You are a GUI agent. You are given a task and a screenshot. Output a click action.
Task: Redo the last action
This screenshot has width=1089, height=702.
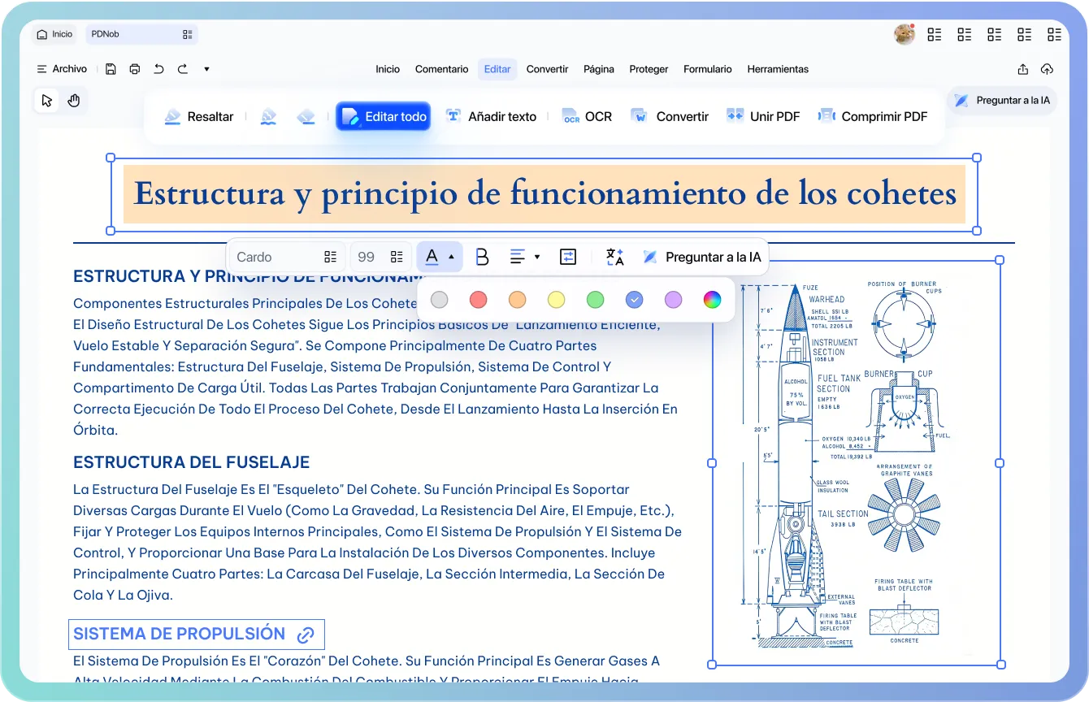point(183,69)
